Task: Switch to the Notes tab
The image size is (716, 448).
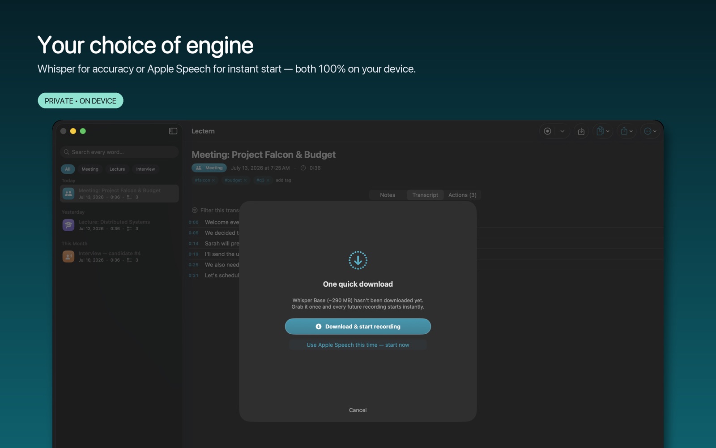Action: coord(388,195)
